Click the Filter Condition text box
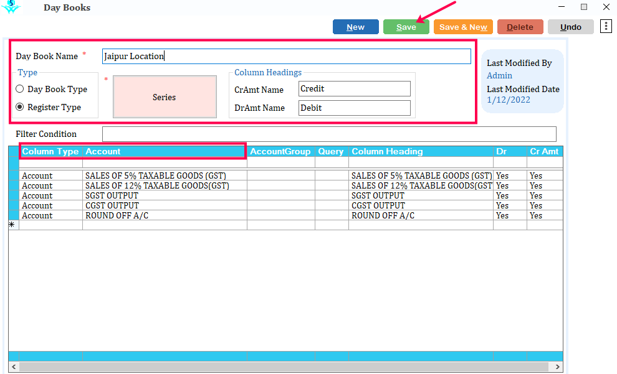Viewport: 617px width, 374px height. click(x=328, y=134)
